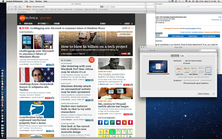The width and height of the screenshot is (222, 139).
Task: Click Safari's Google search field
Action: pos(126,7)
